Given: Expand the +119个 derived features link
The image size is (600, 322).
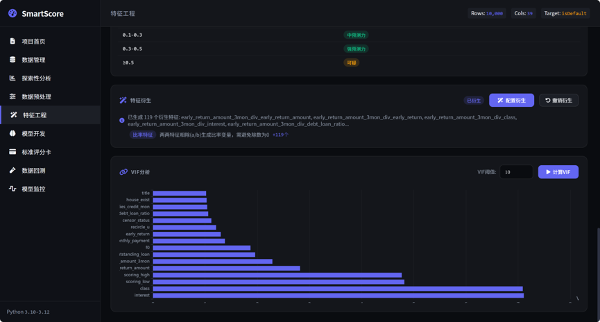Looking at the screenshot, I should [x=280, y=135].
